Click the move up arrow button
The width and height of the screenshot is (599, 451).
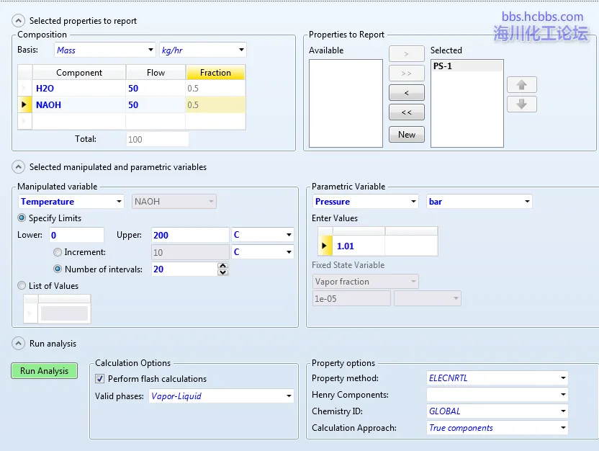pyautogui.click(x=521, y=85)
